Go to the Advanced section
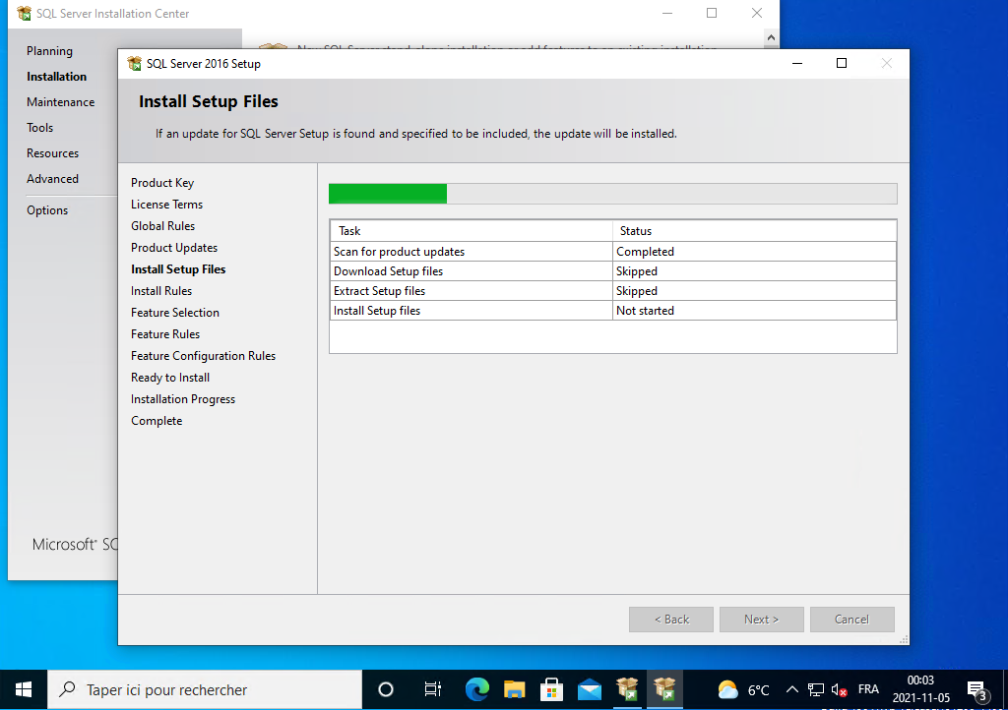The width and height of the screenshot is (1008, 710). click(x=52, y=179)
